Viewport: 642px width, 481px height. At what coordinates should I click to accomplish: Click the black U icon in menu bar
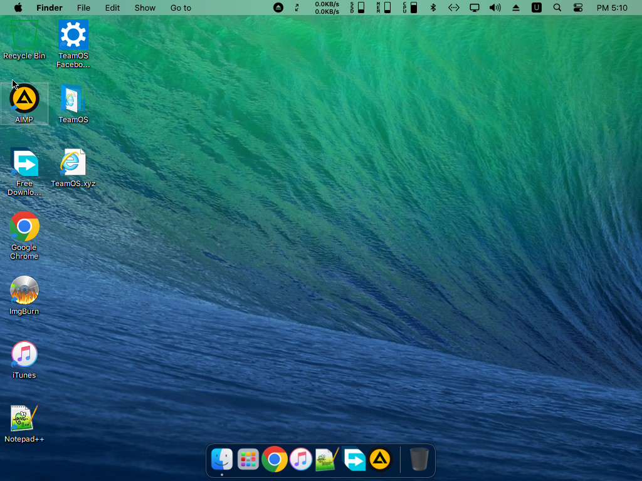click(537, 8)
